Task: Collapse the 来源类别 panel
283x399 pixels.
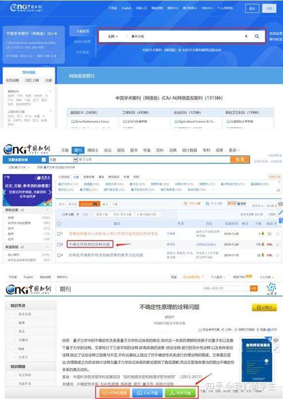Action: 47,247
